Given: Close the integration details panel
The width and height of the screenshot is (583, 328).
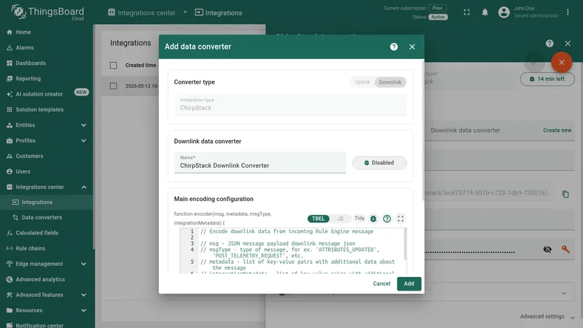Looking at the screenshot, I should click(x=568, y=44).
